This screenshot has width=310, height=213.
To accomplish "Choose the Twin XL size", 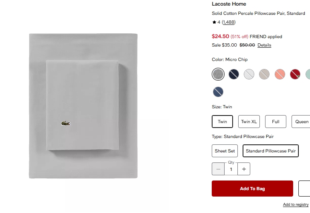I will tap(249, 122).
